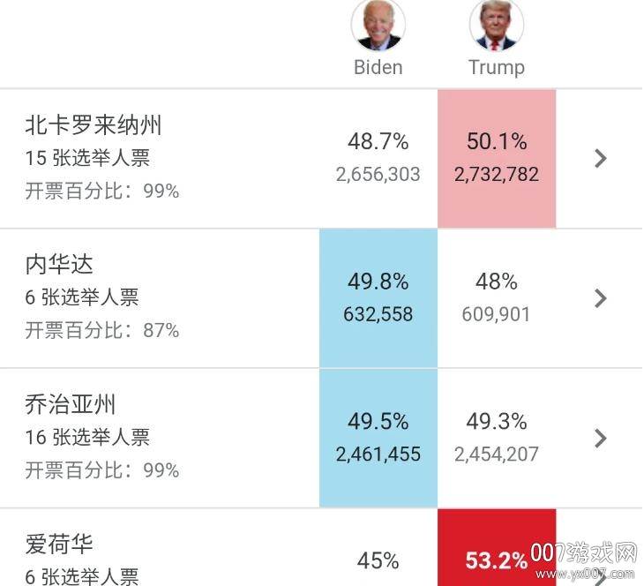Expand the 乔治亚州 row chevron

click(601, 438)
